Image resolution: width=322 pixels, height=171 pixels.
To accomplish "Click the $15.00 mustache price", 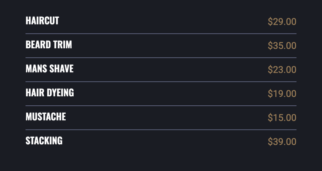I will coord(282,117).
